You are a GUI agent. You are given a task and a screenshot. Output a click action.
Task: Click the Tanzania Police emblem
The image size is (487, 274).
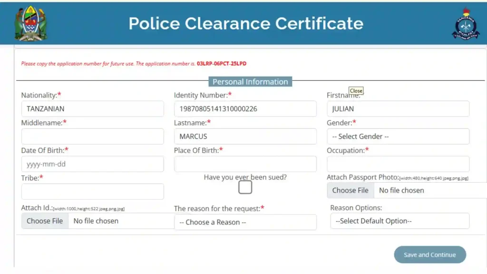(x=465, y=24)
